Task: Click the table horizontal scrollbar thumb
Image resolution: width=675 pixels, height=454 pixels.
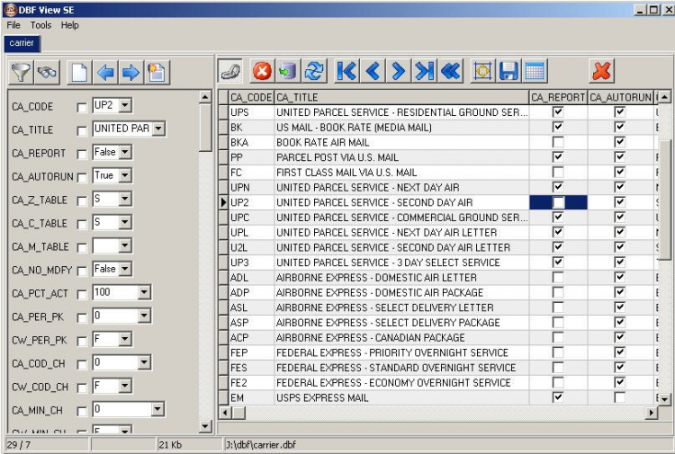Action: [x=238, y=414]
